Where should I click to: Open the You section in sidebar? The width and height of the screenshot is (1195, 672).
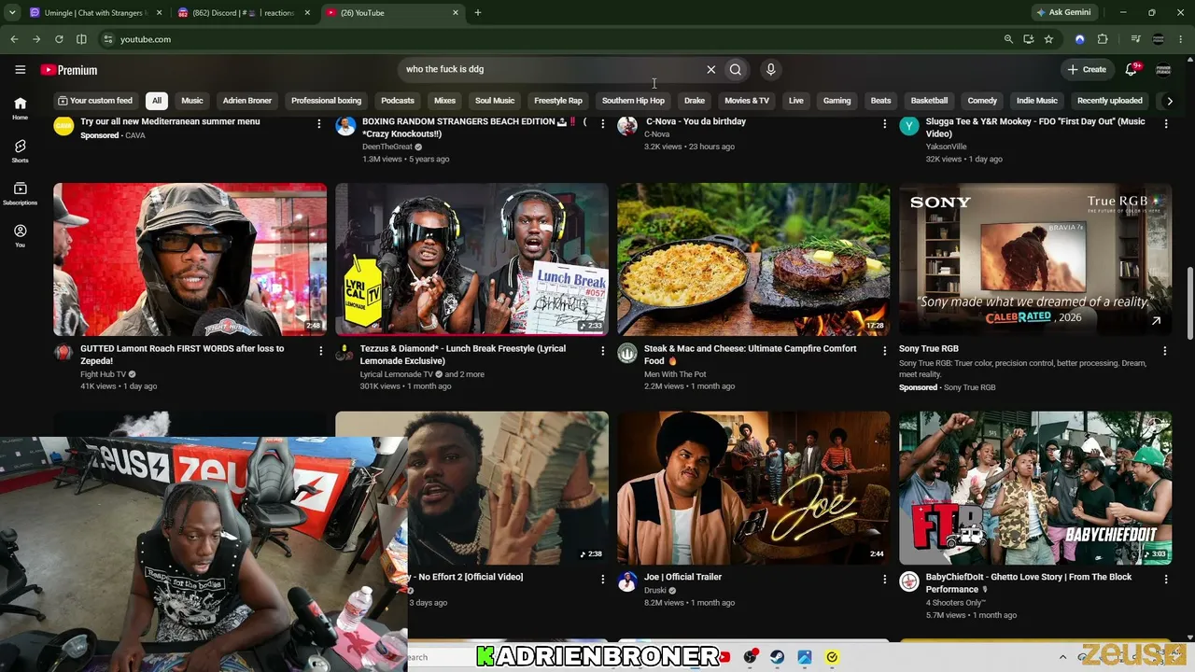[20, 235]
